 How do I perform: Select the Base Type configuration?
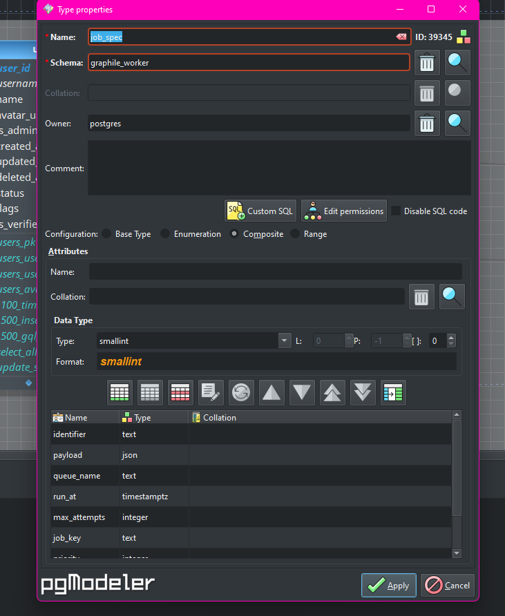tap(106, 233)
